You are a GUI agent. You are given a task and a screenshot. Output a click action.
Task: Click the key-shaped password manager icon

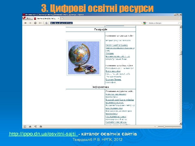pyautogui.click(x=40, y=23)
